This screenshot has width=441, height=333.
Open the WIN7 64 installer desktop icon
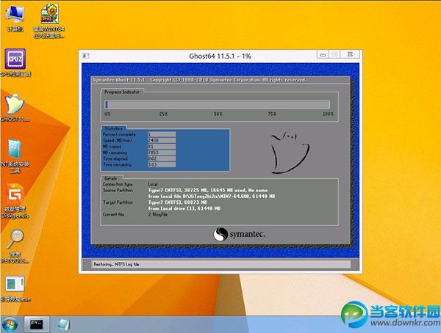[x=49, y=21]
